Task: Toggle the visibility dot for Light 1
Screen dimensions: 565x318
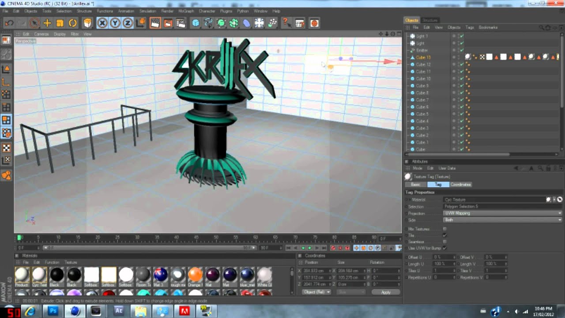Action: [453, 36]
